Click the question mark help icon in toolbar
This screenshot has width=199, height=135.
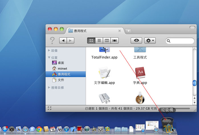coord(52,41)
